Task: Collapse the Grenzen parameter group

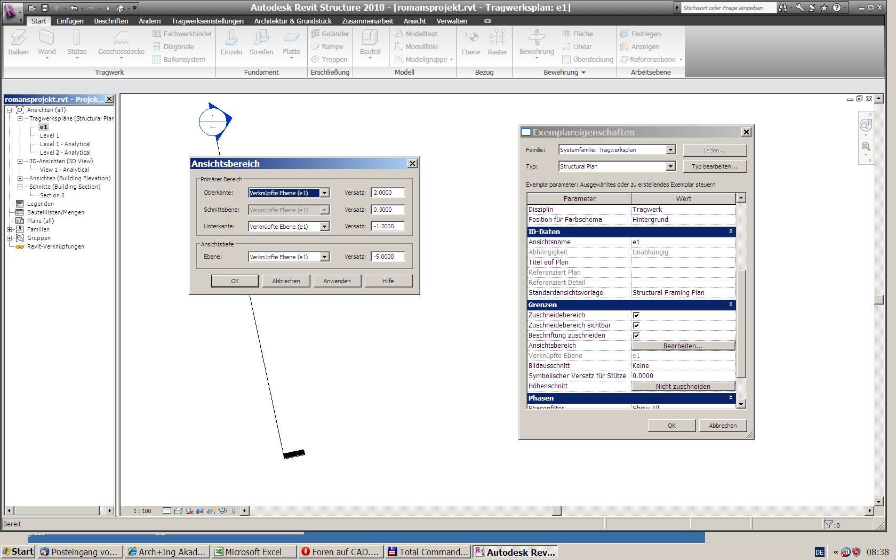Action: click(731, 305)
